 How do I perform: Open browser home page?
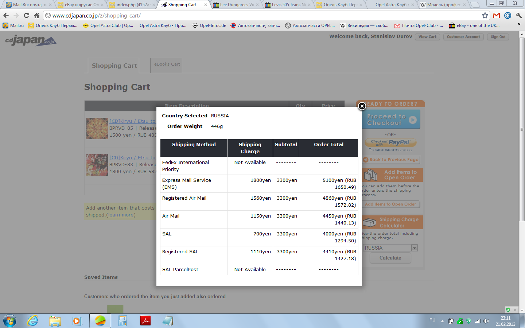pyautogui.click(x=36, y=15)
